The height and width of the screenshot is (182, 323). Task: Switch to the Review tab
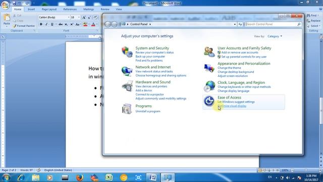pyautogui.click(x=105, y=9)
